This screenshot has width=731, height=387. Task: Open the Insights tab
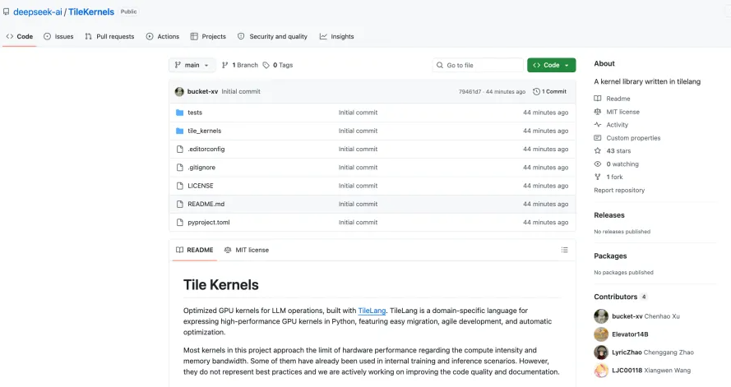(337, 36)
